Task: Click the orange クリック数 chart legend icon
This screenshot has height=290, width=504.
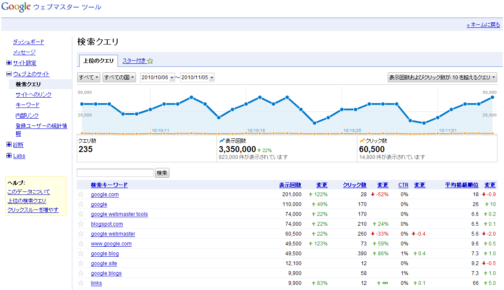Action: pos(362,141)
